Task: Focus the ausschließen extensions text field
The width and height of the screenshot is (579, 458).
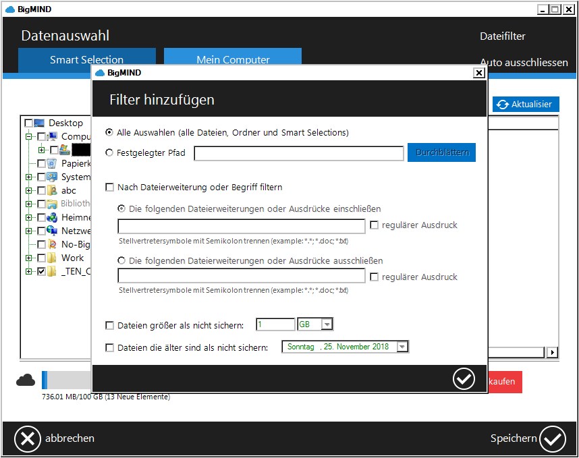Action: coord(242,276)
